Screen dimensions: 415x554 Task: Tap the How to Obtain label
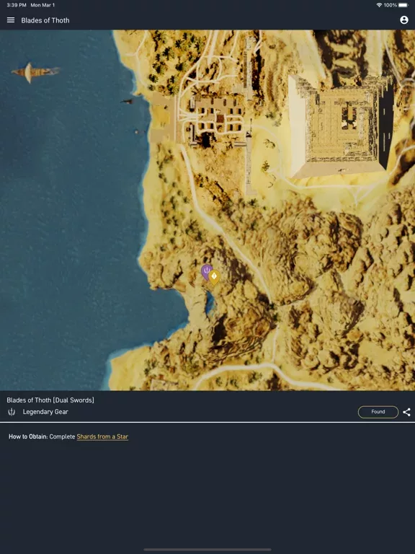(x=28, y=436)
